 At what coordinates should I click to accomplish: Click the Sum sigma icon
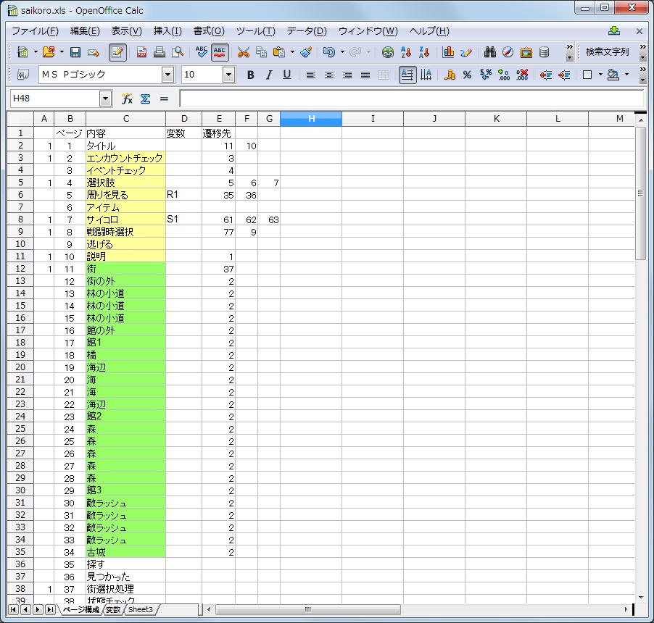pos(145,99)
